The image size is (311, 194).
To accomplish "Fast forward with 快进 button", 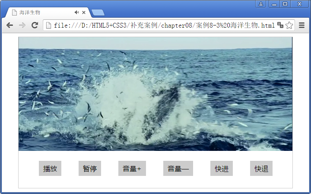I will (222, 169).
